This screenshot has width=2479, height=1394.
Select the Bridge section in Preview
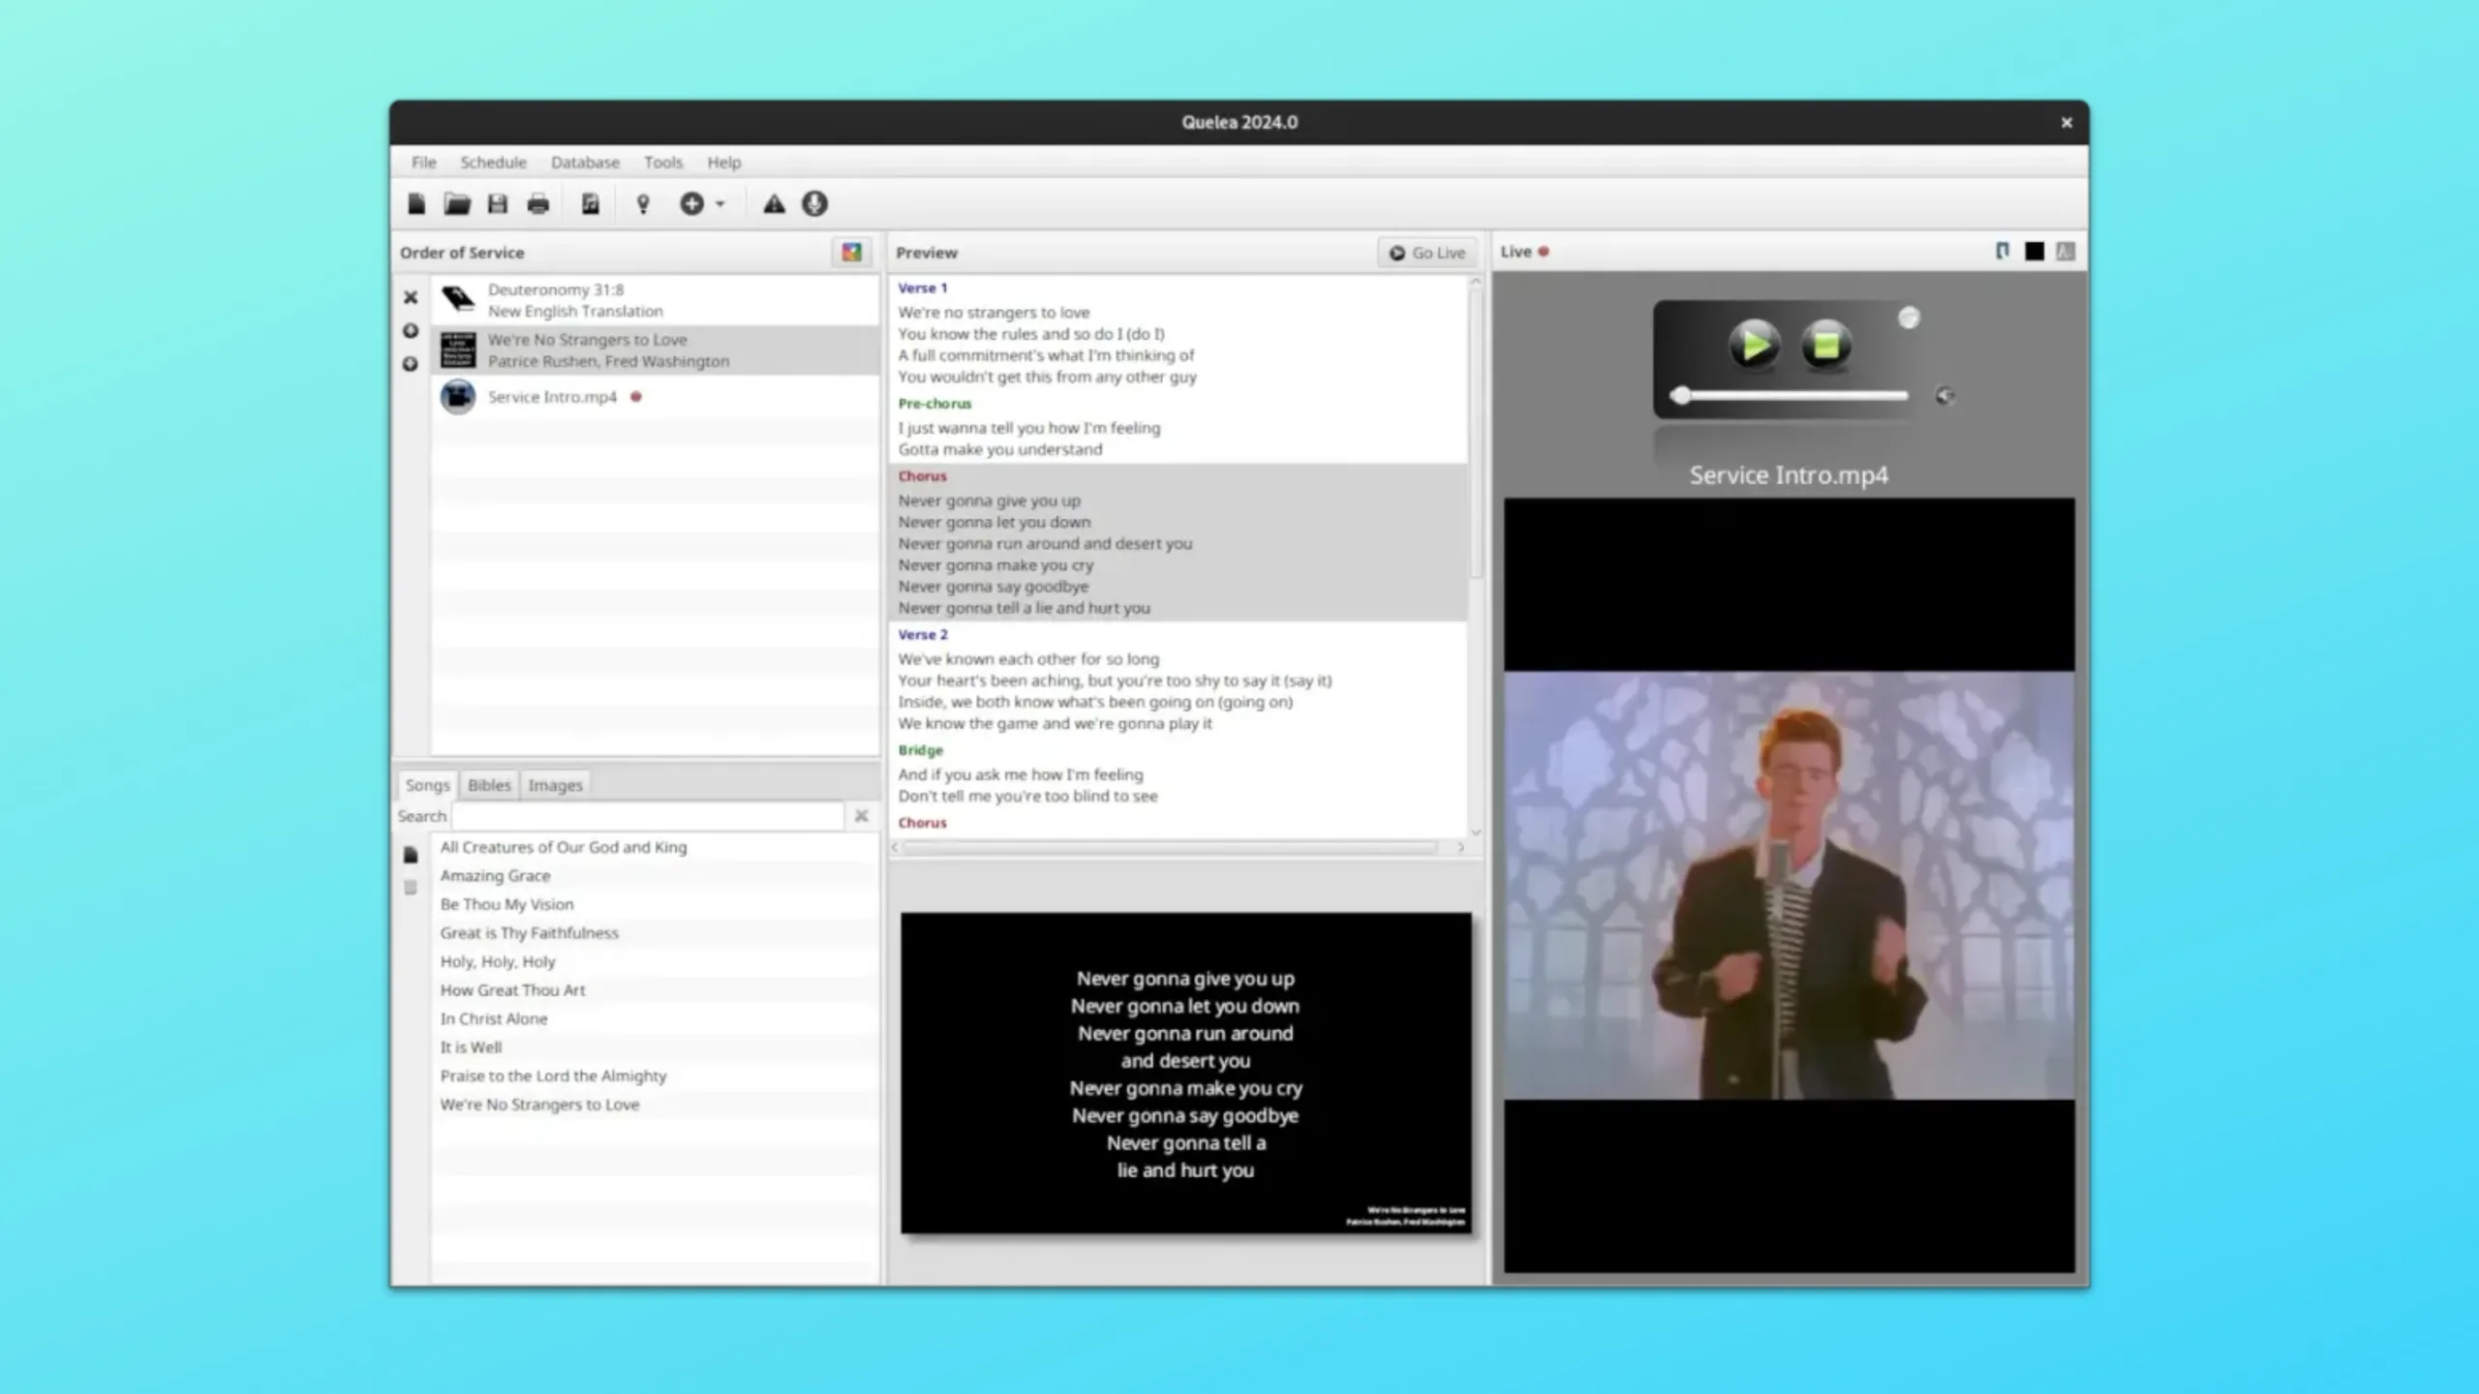[1178, 773]
